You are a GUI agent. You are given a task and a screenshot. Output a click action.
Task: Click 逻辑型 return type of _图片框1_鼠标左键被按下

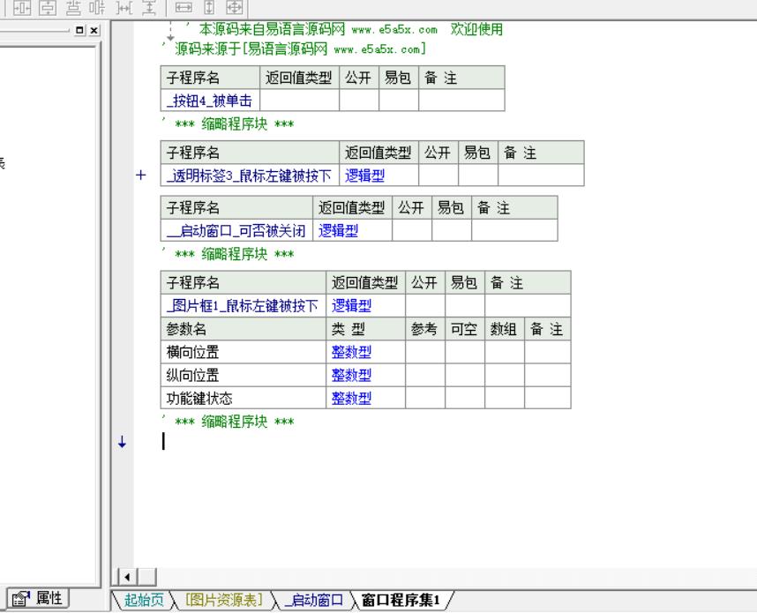click(x=351, y=305)
